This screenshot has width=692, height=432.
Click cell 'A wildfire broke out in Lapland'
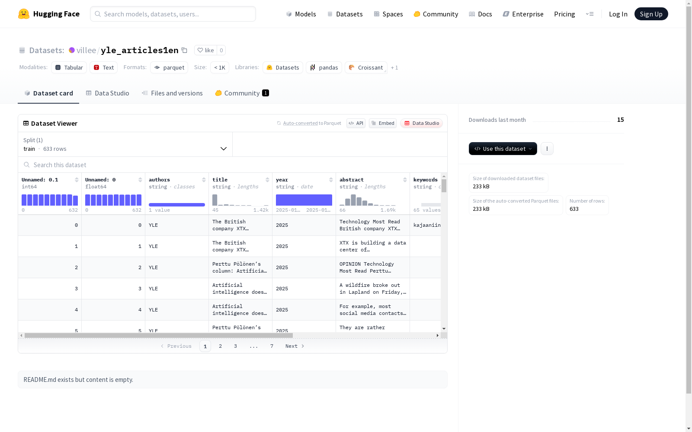pos(373,289)
